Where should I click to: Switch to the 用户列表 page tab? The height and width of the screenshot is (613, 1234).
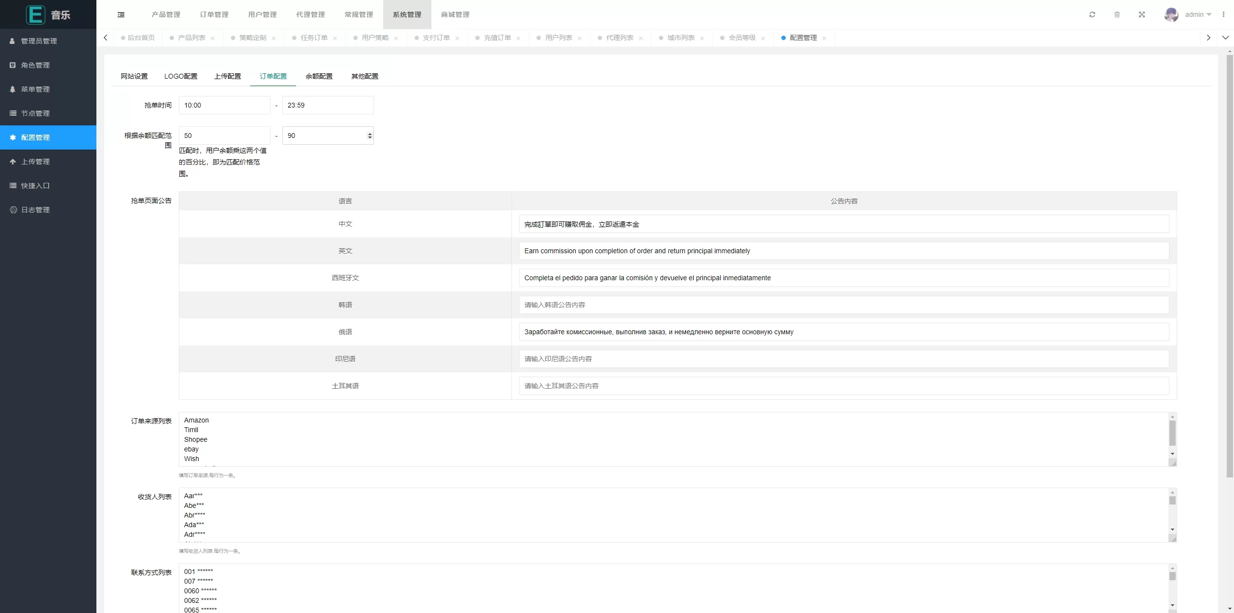click(x=558, y=38)
